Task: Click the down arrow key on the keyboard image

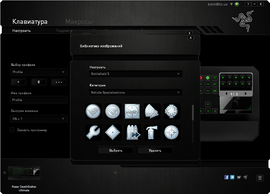Action: click(x=208, y=111)
